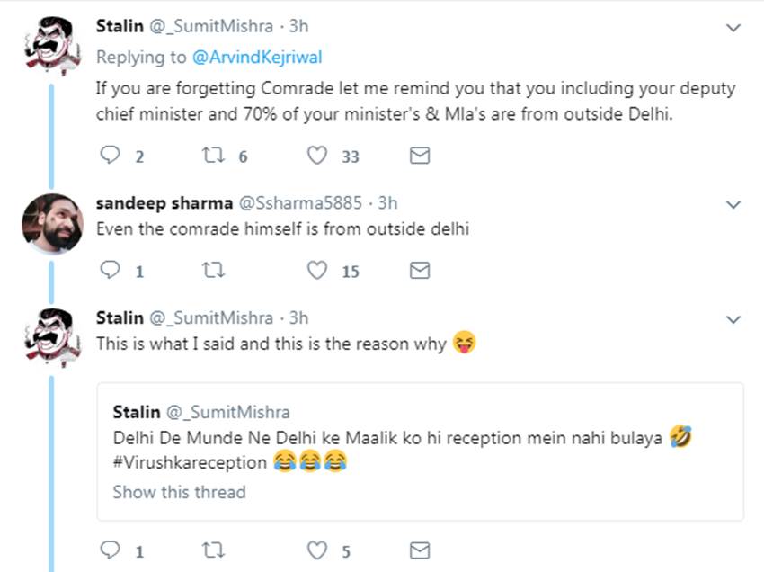Like the tweet with 5 likes

(317, 550)
